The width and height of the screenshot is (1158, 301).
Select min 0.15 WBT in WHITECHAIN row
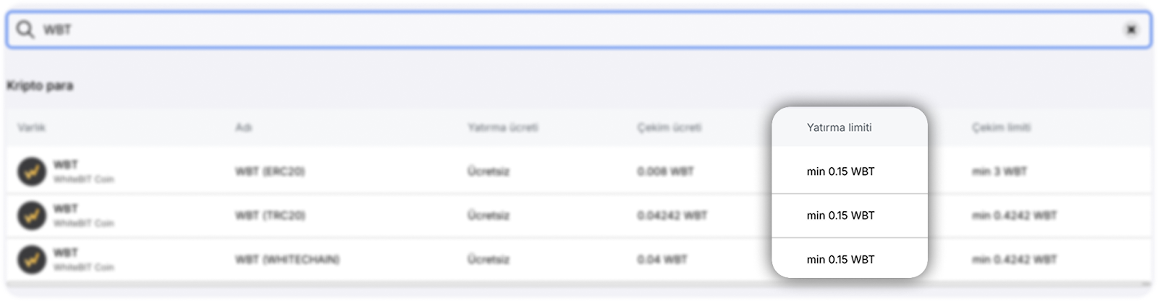tap(840, 260)
